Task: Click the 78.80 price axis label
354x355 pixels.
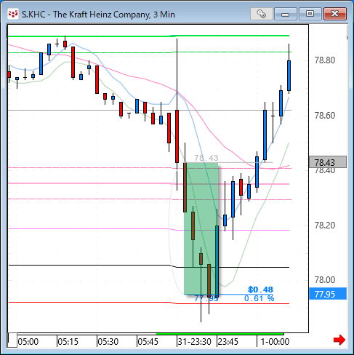Action: click(325, 60)
